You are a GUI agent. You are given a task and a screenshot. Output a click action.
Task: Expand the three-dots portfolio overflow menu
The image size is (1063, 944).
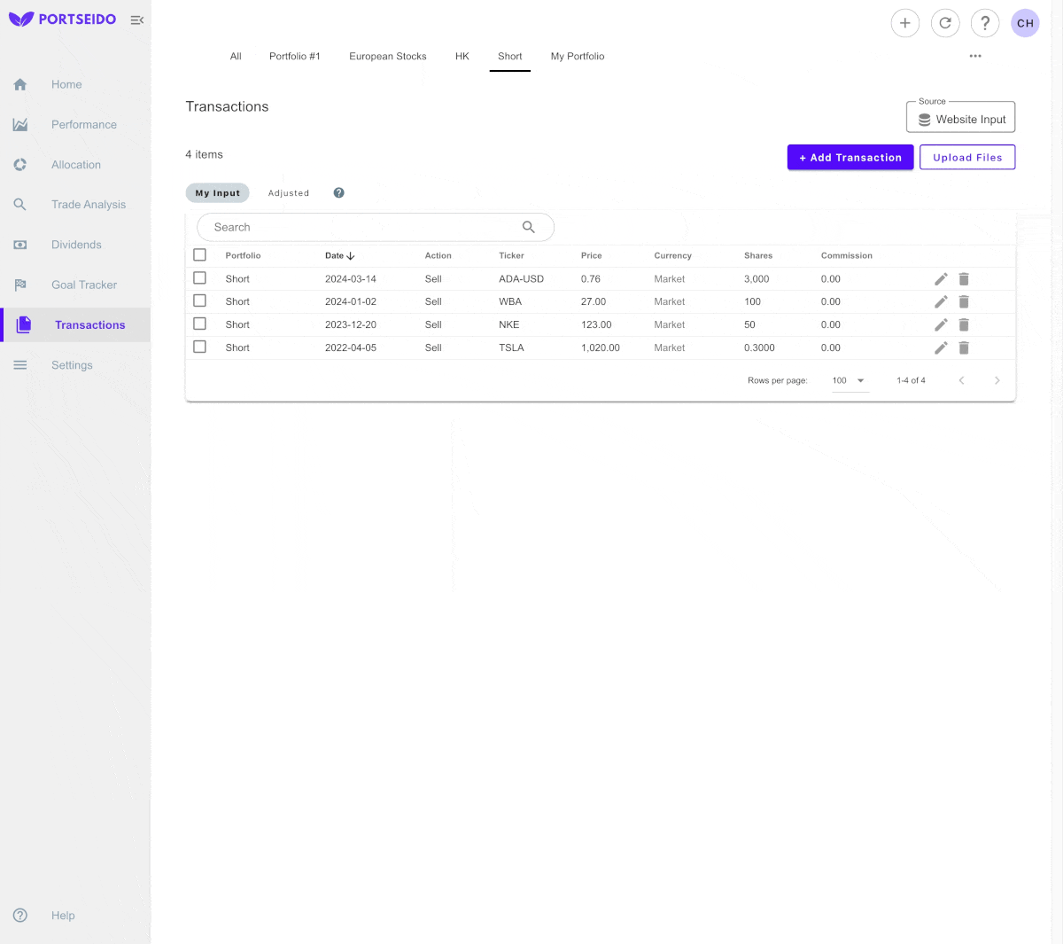tap(975, 56)
